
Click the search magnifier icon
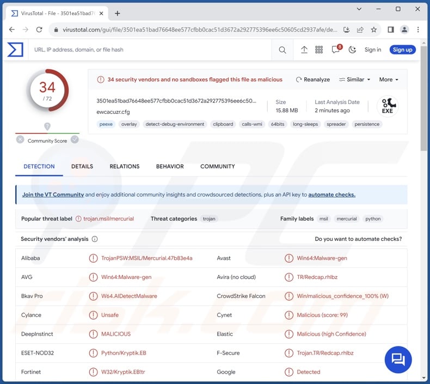pyautogui.click(x=282, y=50)
